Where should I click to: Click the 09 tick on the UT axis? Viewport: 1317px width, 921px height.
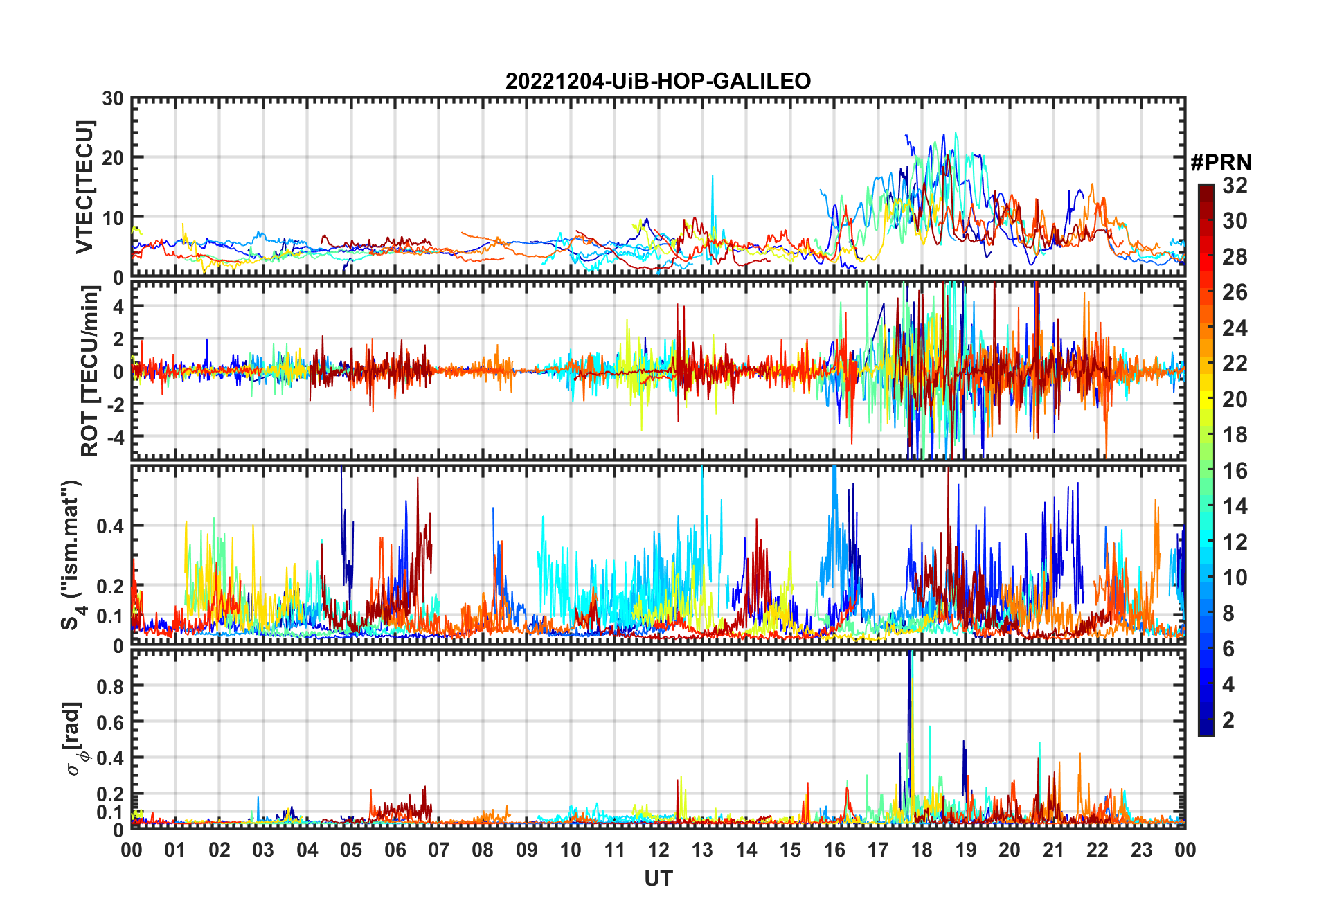point(527,850)
